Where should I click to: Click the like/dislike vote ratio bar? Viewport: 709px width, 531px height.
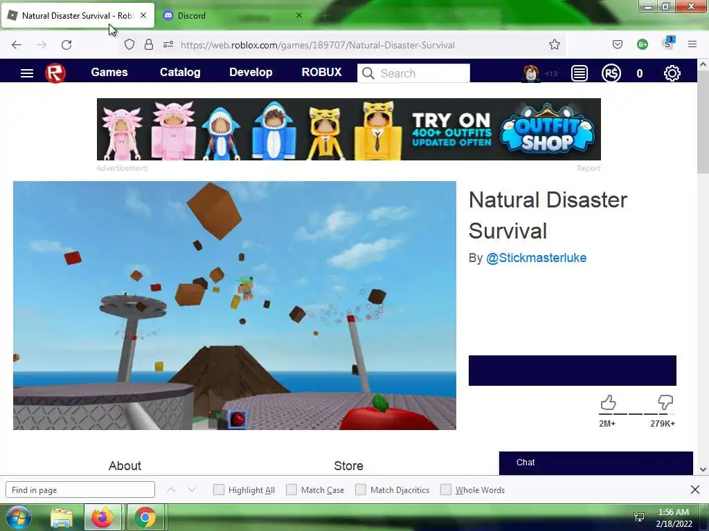point(637,413)
